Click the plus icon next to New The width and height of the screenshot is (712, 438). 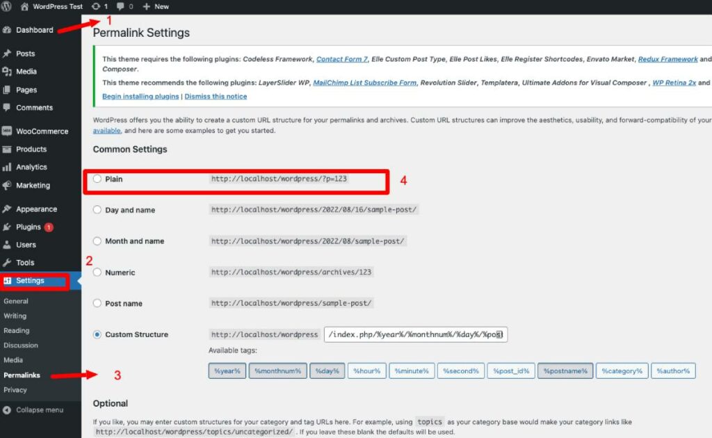click(x=146, y=6)
